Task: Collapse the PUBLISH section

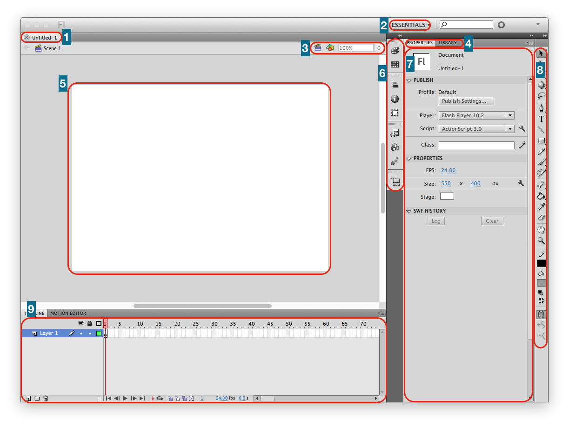Action: (408, 80)
